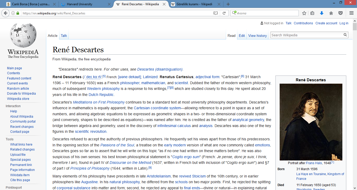357x190 pixels.
Task: Open Cartesian coordinate system link
Action: (157, 108)
